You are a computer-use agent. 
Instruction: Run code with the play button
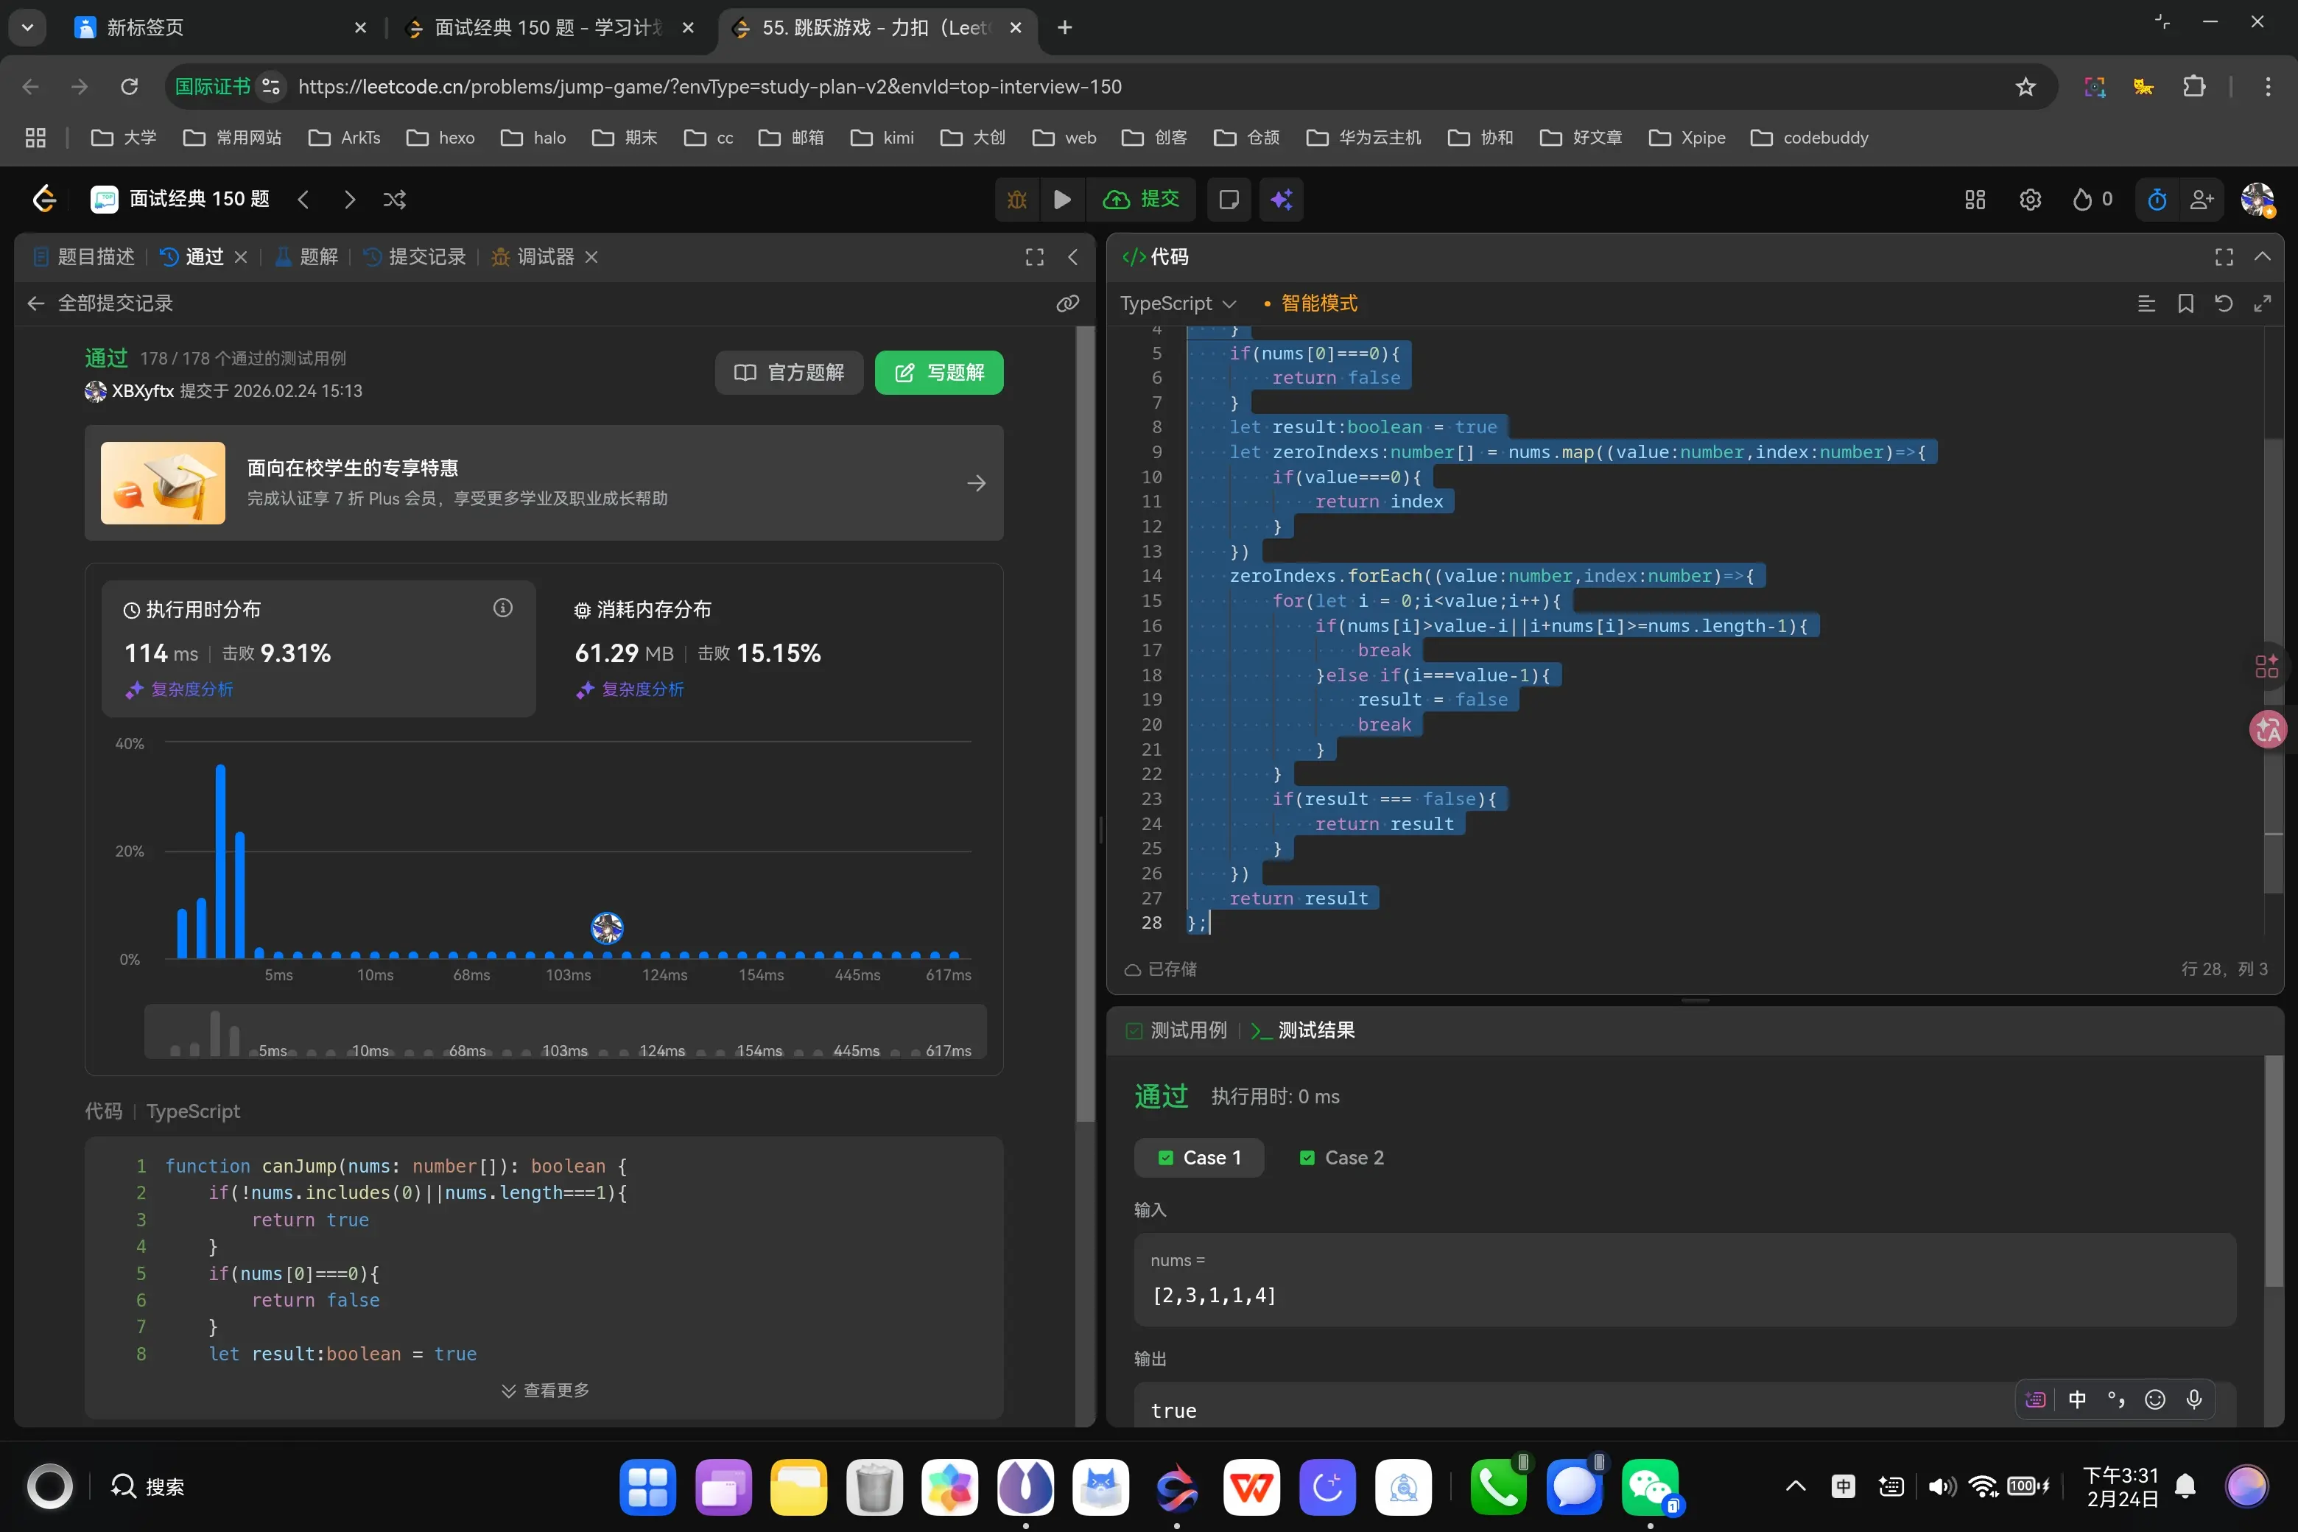pyautogui.click(x=1062, y=200)
